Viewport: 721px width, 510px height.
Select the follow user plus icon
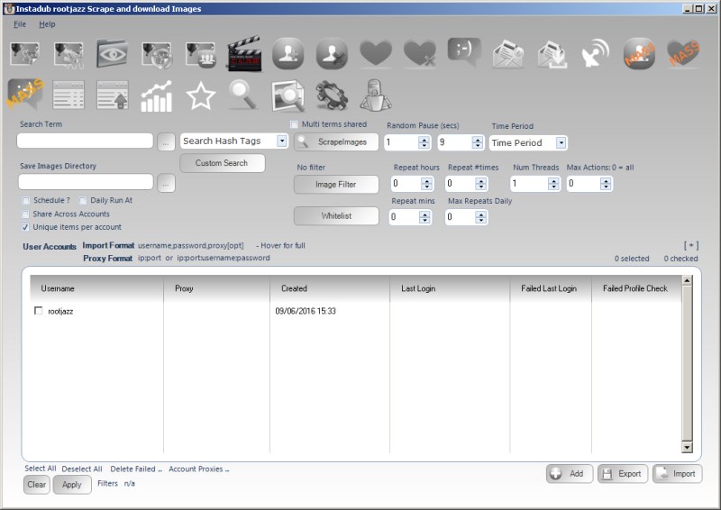(x=287, y=54)
